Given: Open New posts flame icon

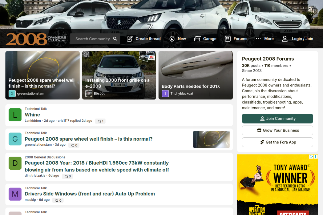Looking at the screenshot, I should [x=172, y=39].
